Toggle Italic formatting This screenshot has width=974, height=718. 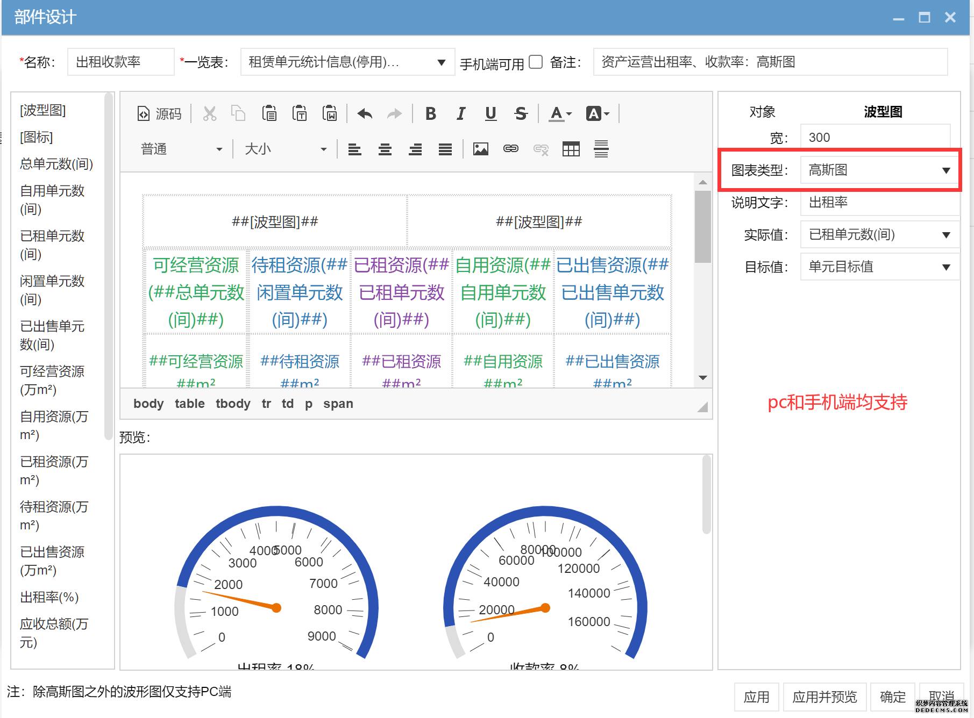(x=461, y=114)
